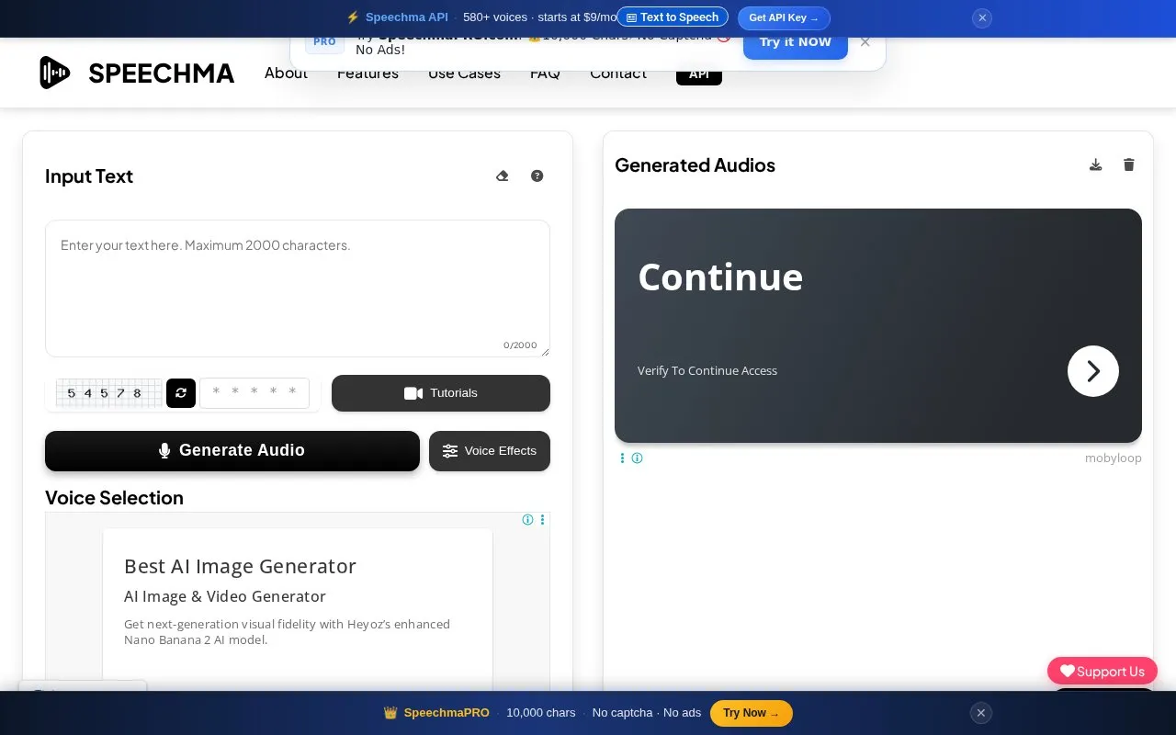Open the Tutorials video button
The image size is (1176, 735).
tap(441, 393)
